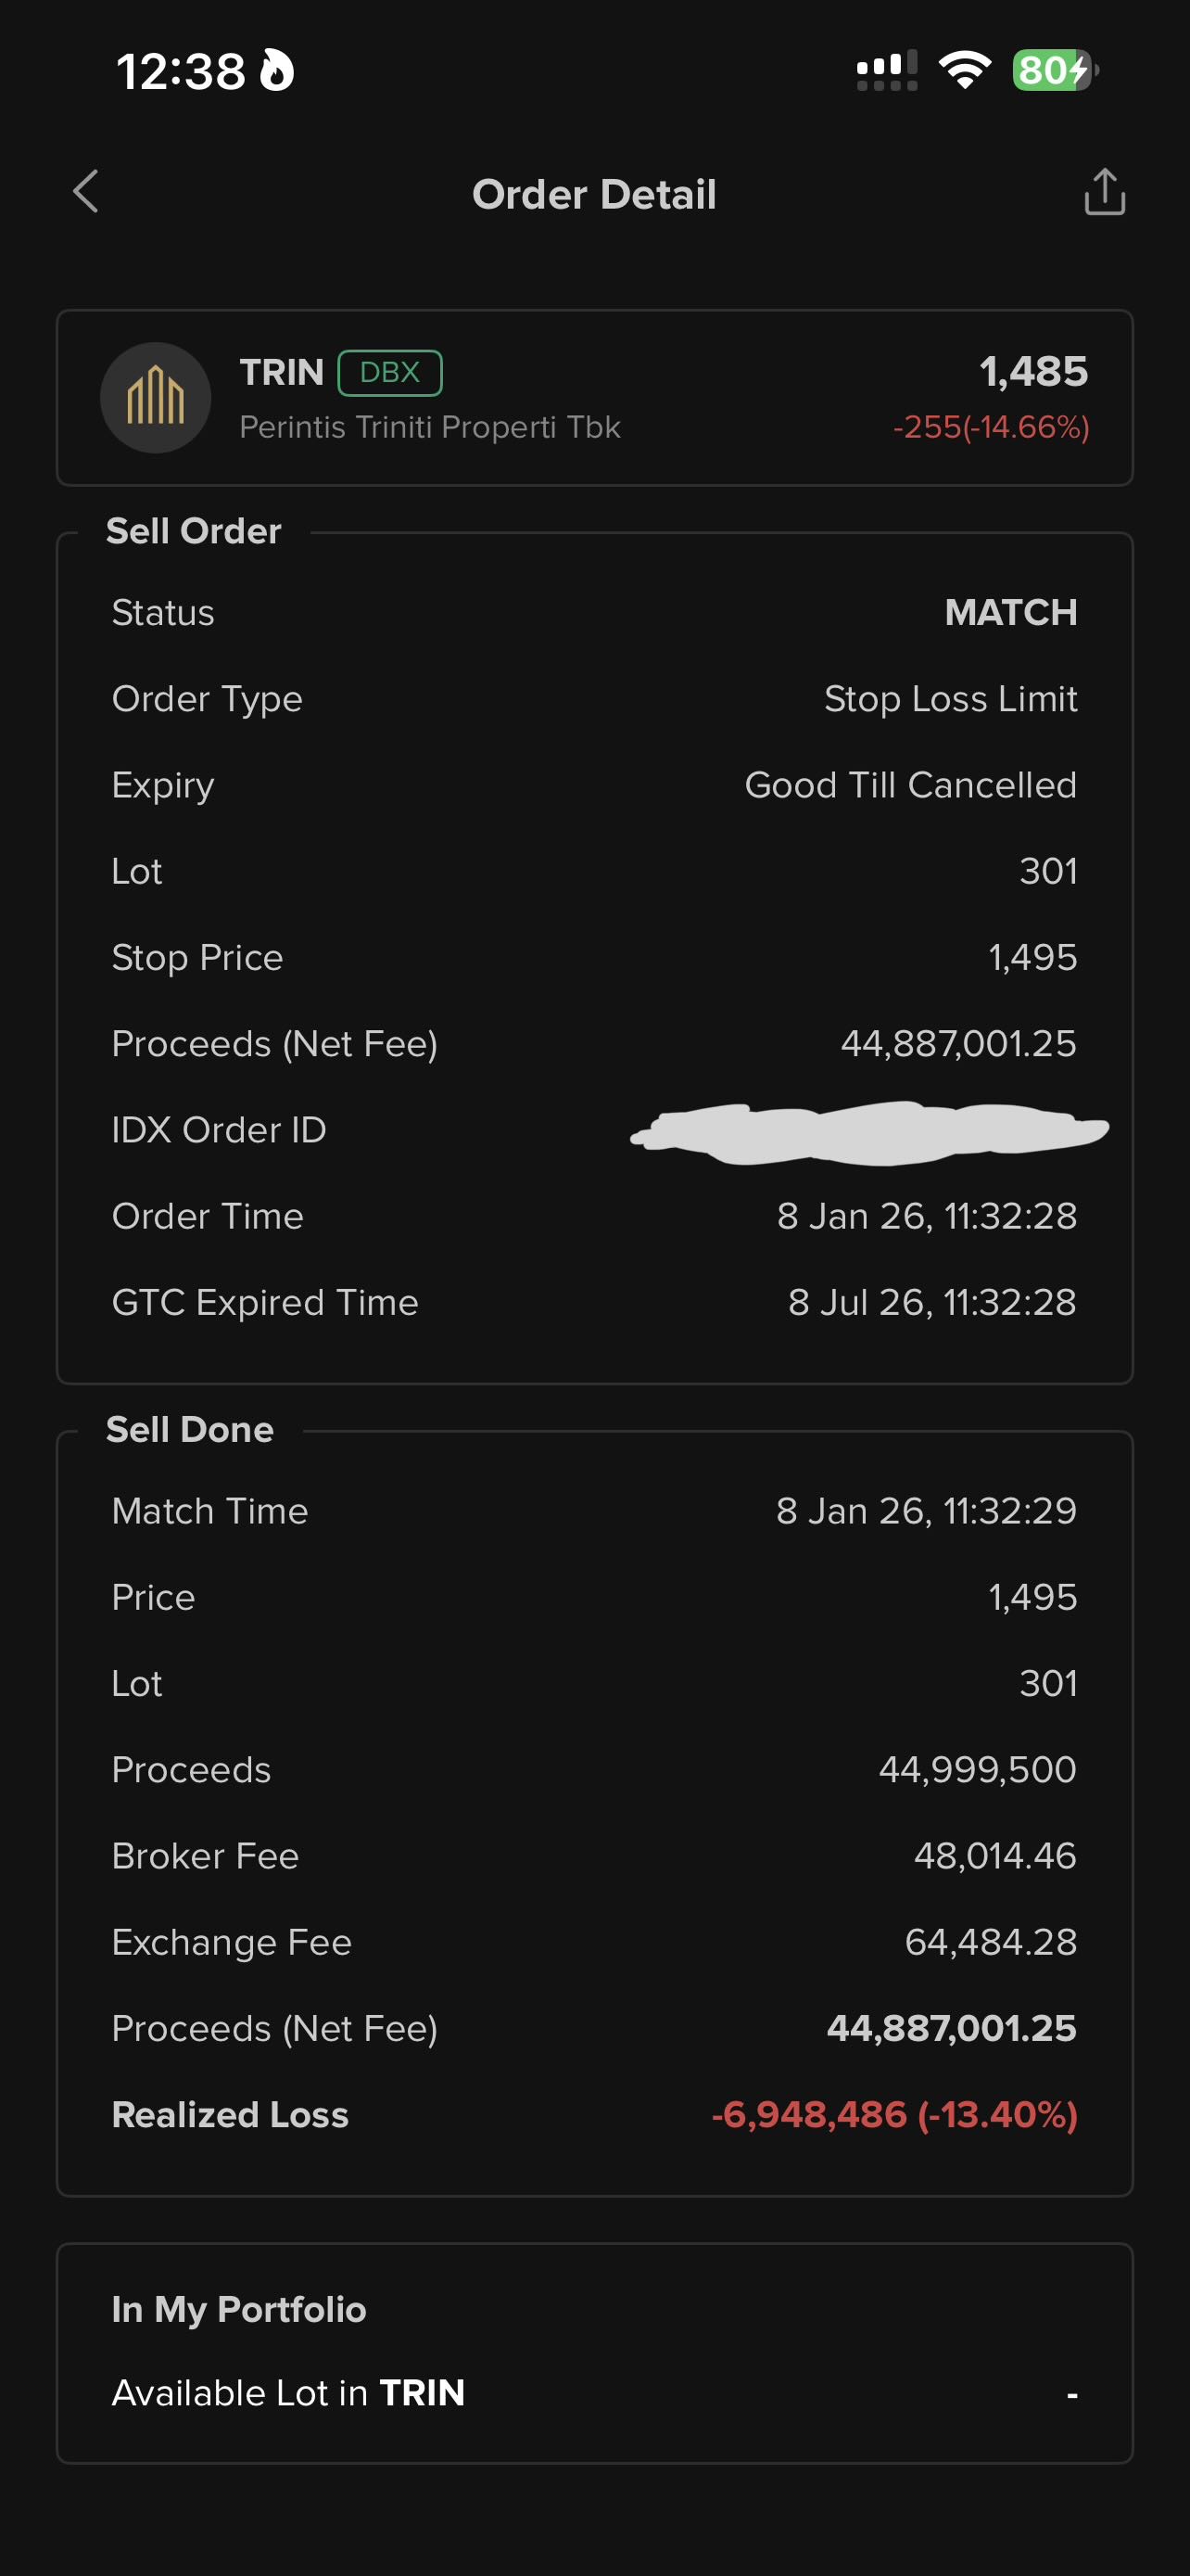Tap the TRIN company logo
Image resolution: width=1190 pixels, height=2576 pixels.
coord(156,397)
